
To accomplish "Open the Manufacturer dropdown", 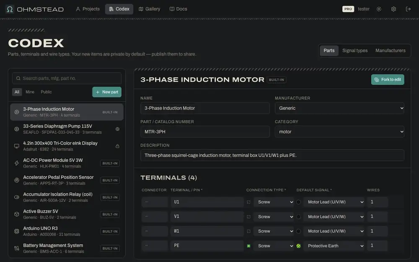I will (339, 108).
